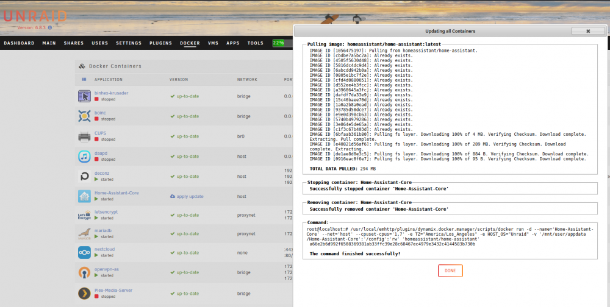Click 'Successfully removed container' message

(379, 209)
